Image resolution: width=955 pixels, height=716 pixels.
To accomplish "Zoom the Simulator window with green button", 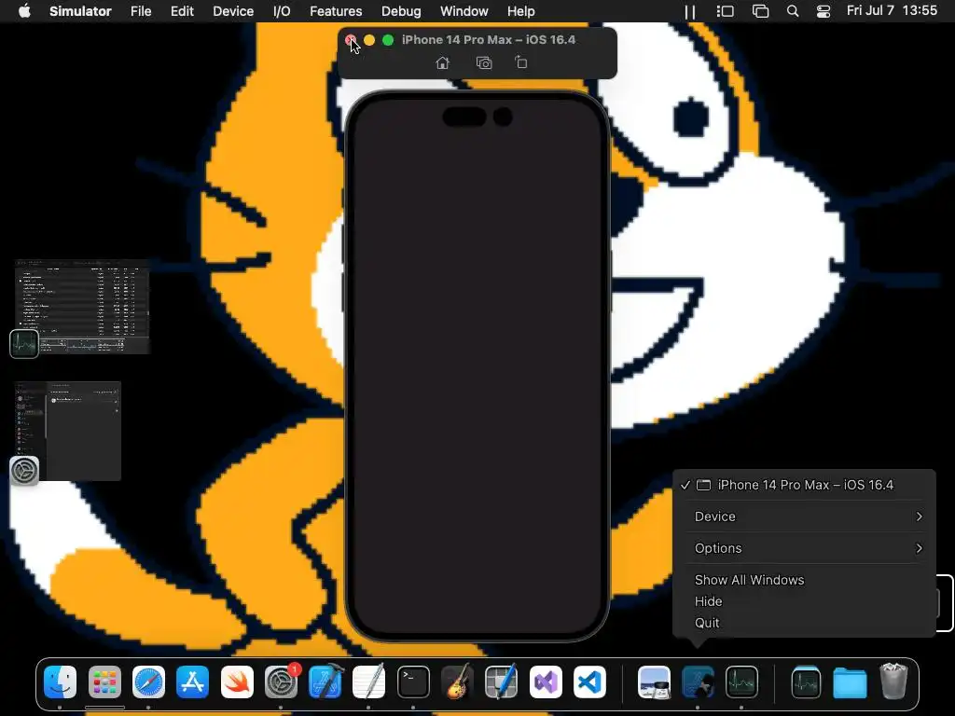I will (x=388, y=40).
